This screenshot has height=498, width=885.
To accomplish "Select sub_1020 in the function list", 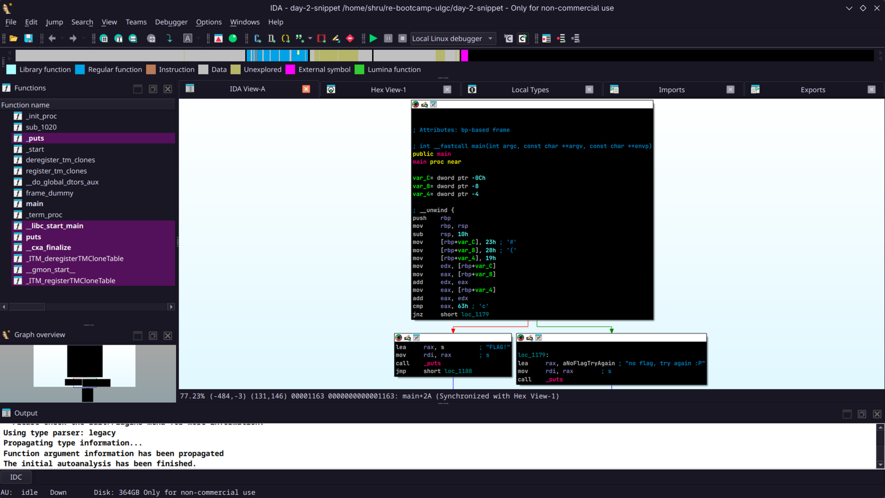I will (41, 127).
